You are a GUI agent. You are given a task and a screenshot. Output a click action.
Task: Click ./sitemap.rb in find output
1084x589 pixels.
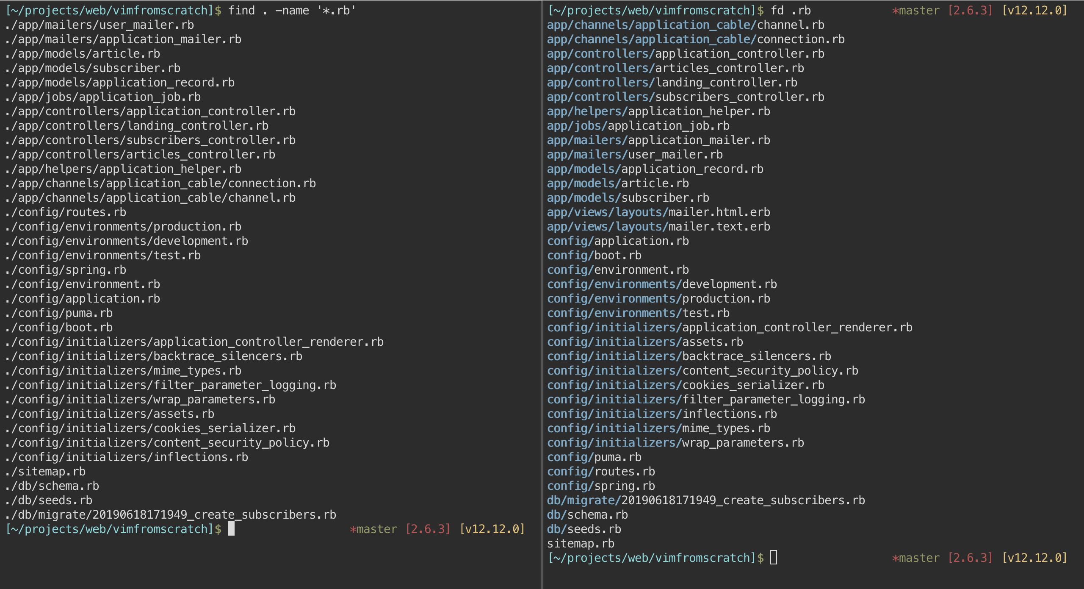click(46, 471)
